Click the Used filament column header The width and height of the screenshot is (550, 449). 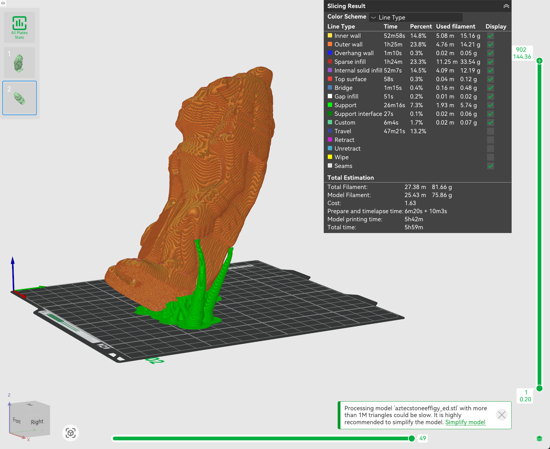456,26
